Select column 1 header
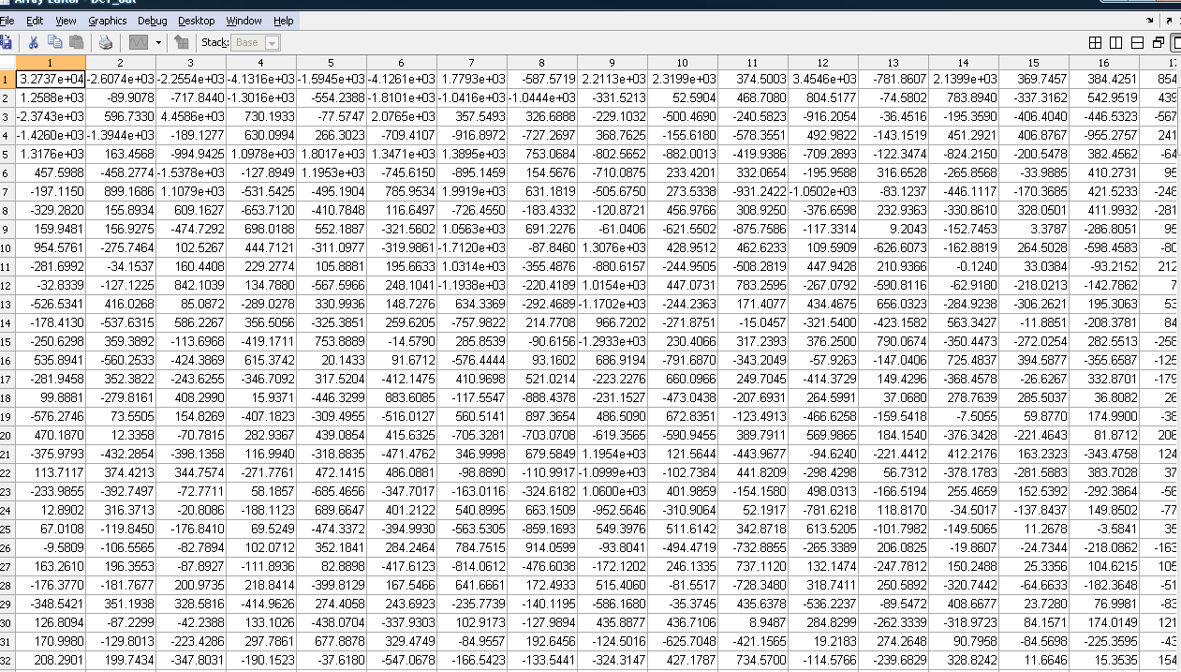 click(51, 63)
